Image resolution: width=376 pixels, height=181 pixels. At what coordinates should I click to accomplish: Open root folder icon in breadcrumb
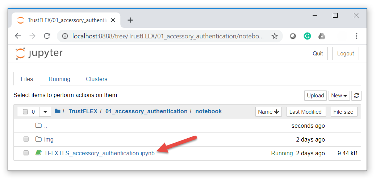[x=58, y=111]
